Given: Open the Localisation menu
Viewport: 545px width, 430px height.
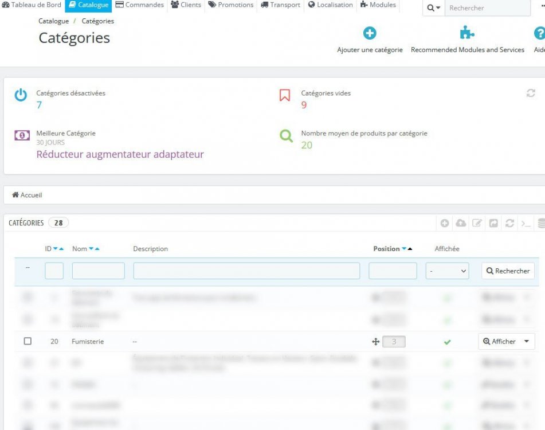Looking at the screenshot, I should pos(330,5).
